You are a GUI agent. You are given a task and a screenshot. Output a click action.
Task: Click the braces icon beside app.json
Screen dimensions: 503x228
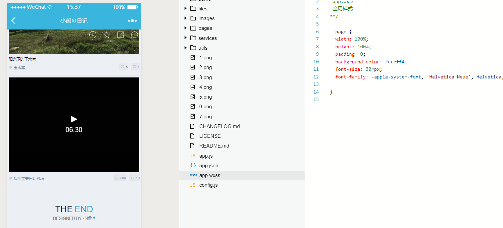tap(193, 165)
